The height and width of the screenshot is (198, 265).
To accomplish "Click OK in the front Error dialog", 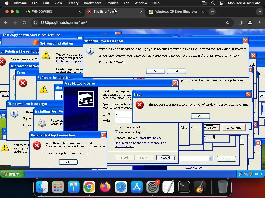I will pos(200,116).
